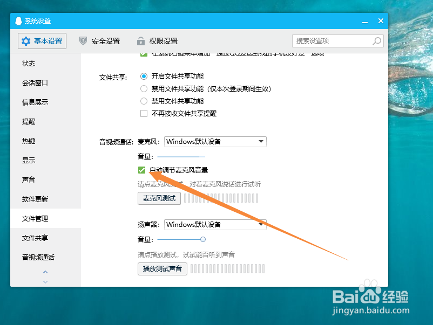
Task: Click the search magnifier icon
Action: 377,41
